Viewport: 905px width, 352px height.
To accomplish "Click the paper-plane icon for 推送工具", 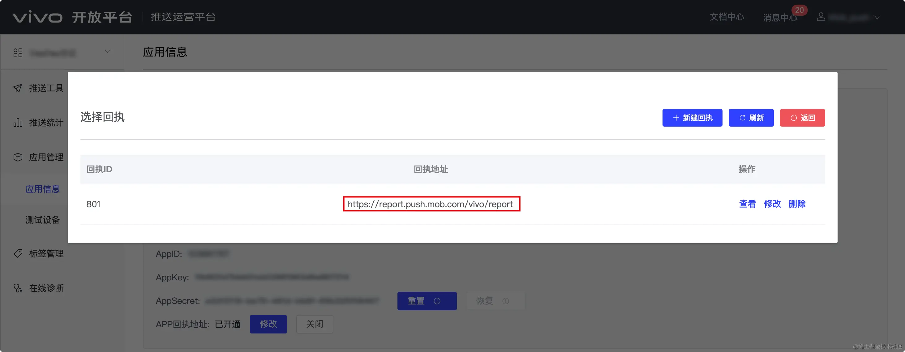I will pos(18,88).
